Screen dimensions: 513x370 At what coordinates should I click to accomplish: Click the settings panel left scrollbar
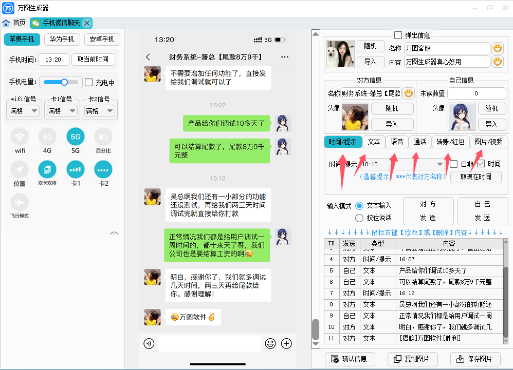coord(316,189)
